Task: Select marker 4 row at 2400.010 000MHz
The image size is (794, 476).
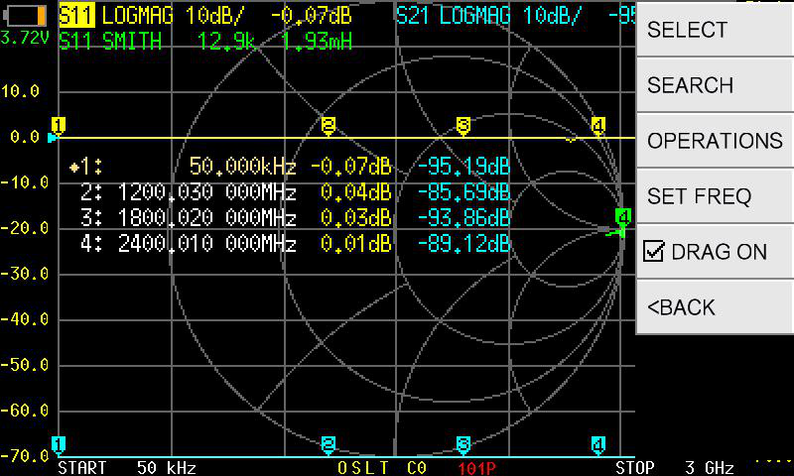Action: [295, 244]
